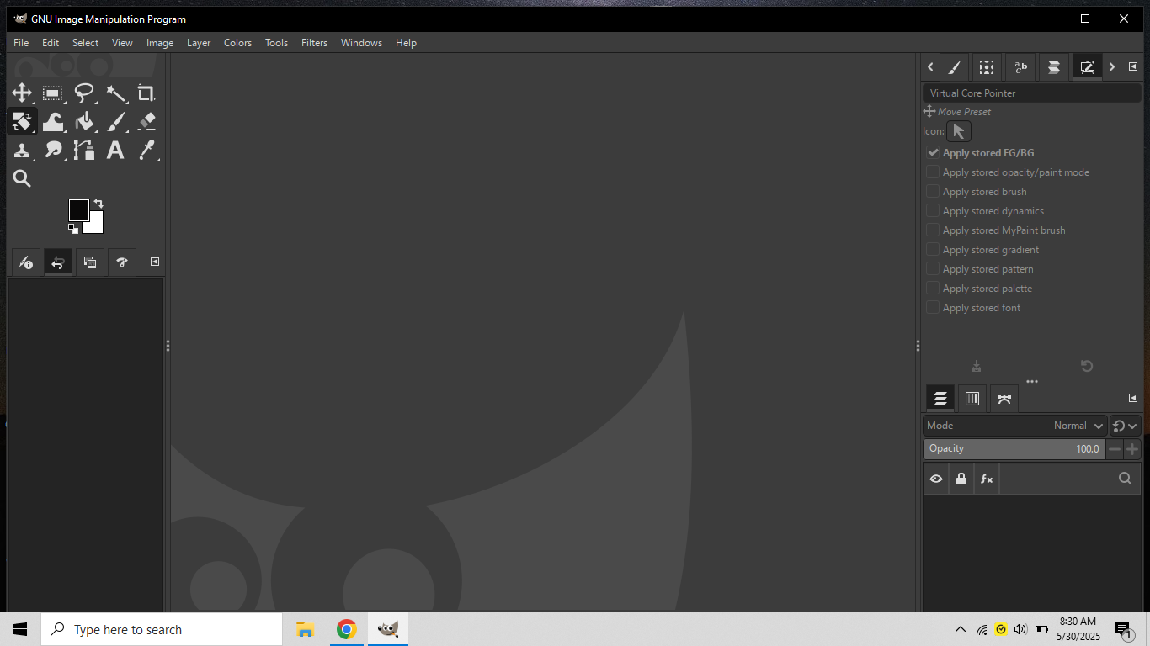This screenshot has width=1150, height=646.
Task: Open the toolbox dock tab configuration menu
Action: click(155, 262)
